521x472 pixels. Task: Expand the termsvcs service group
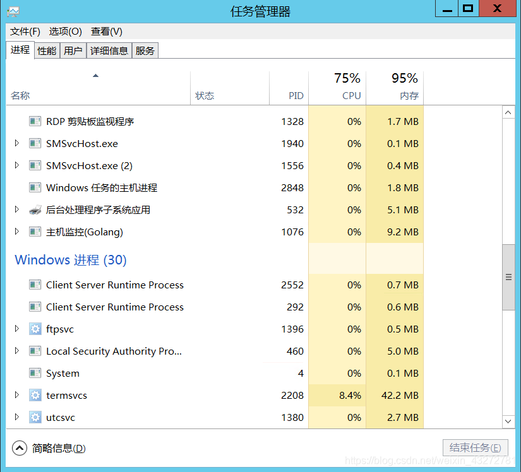[17, 394]
